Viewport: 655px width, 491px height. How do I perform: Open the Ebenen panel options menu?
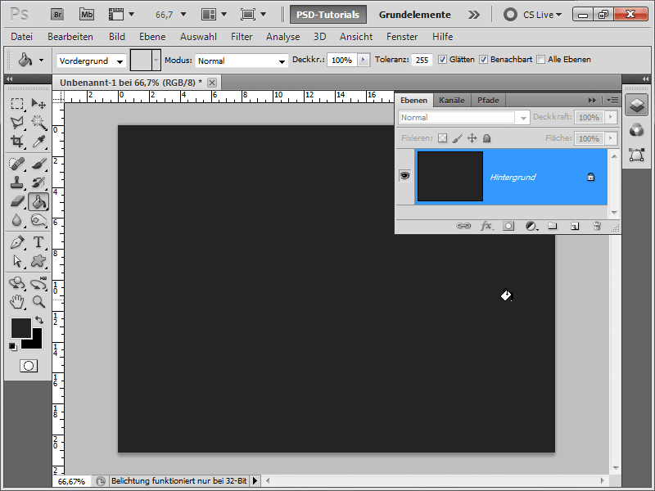[x=612, y=100]
